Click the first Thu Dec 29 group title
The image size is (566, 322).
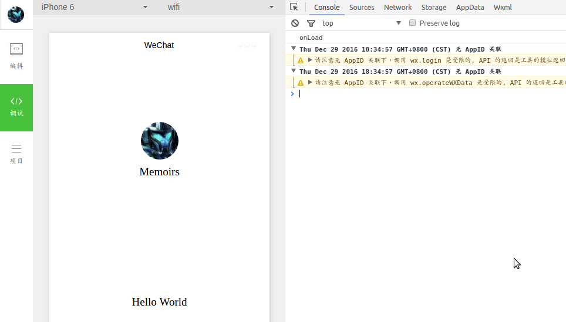400,49
